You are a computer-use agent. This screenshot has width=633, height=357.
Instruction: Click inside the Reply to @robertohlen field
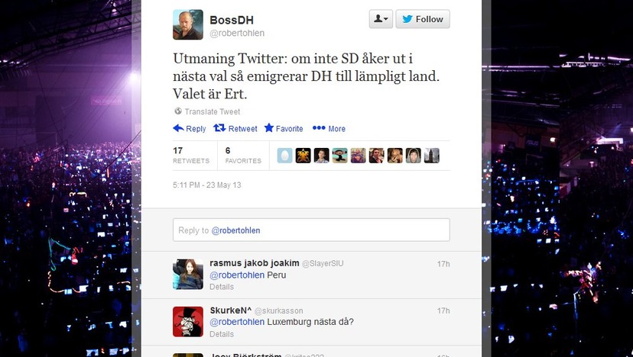point(311,230)
